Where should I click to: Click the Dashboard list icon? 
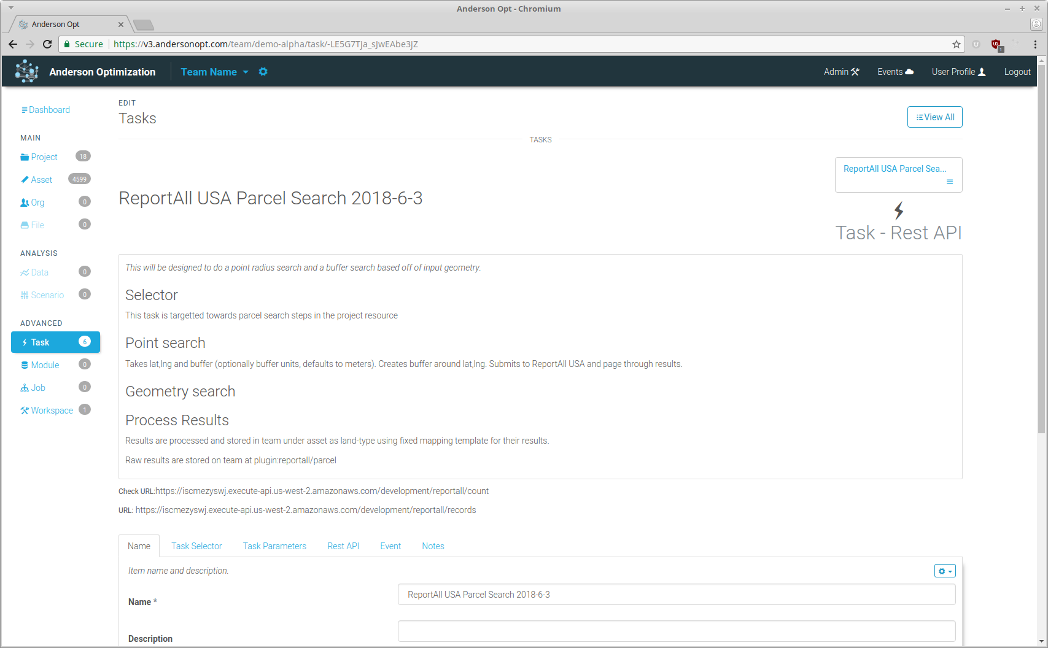24,110
